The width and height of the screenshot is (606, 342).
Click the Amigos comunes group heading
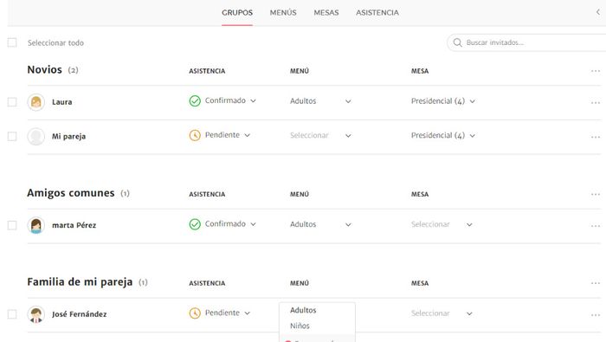coord(71,193)
